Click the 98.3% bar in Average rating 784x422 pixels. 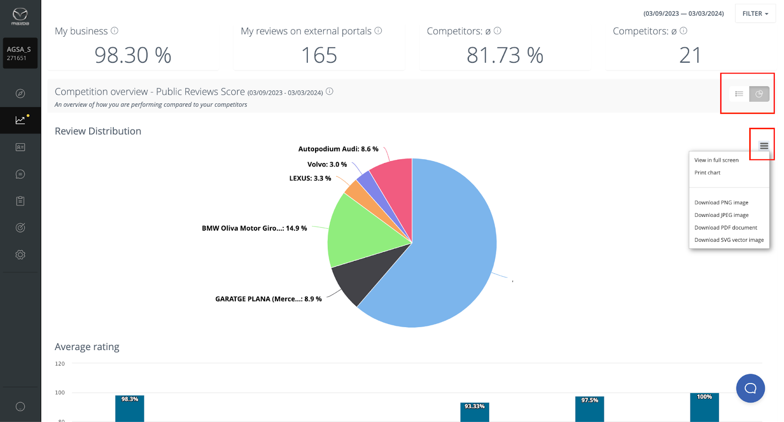130,409
